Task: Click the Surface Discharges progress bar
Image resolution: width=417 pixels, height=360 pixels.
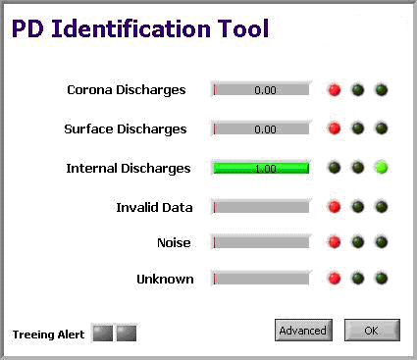Action: click(261, 129)
